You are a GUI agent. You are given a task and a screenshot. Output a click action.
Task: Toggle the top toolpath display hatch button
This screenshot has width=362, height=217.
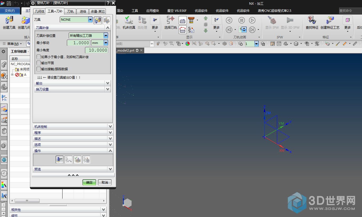tap(183, 20)
